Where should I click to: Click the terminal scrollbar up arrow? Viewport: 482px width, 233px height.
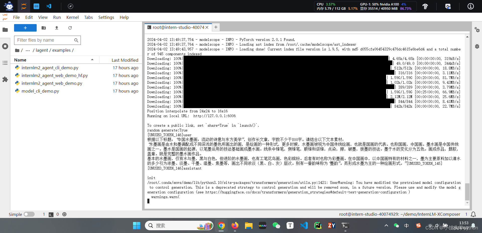point(467,37)
